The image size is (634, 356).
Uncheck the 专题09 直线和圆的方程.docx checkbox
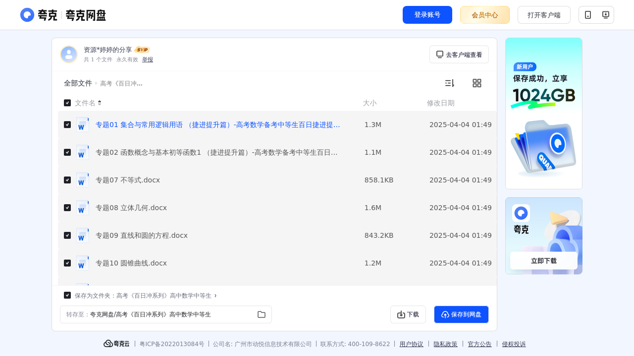click(x=67, y=235)
